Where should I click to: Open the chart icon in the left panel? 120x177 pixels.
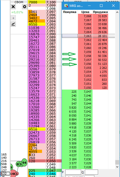[13, 24]
